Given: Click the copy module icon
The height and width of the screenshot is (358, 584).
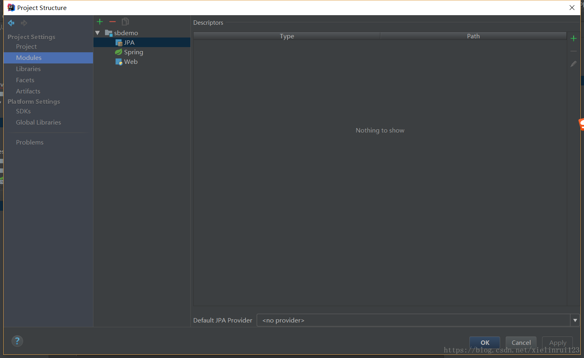Looking at the screenshot, I should point(125,22).
